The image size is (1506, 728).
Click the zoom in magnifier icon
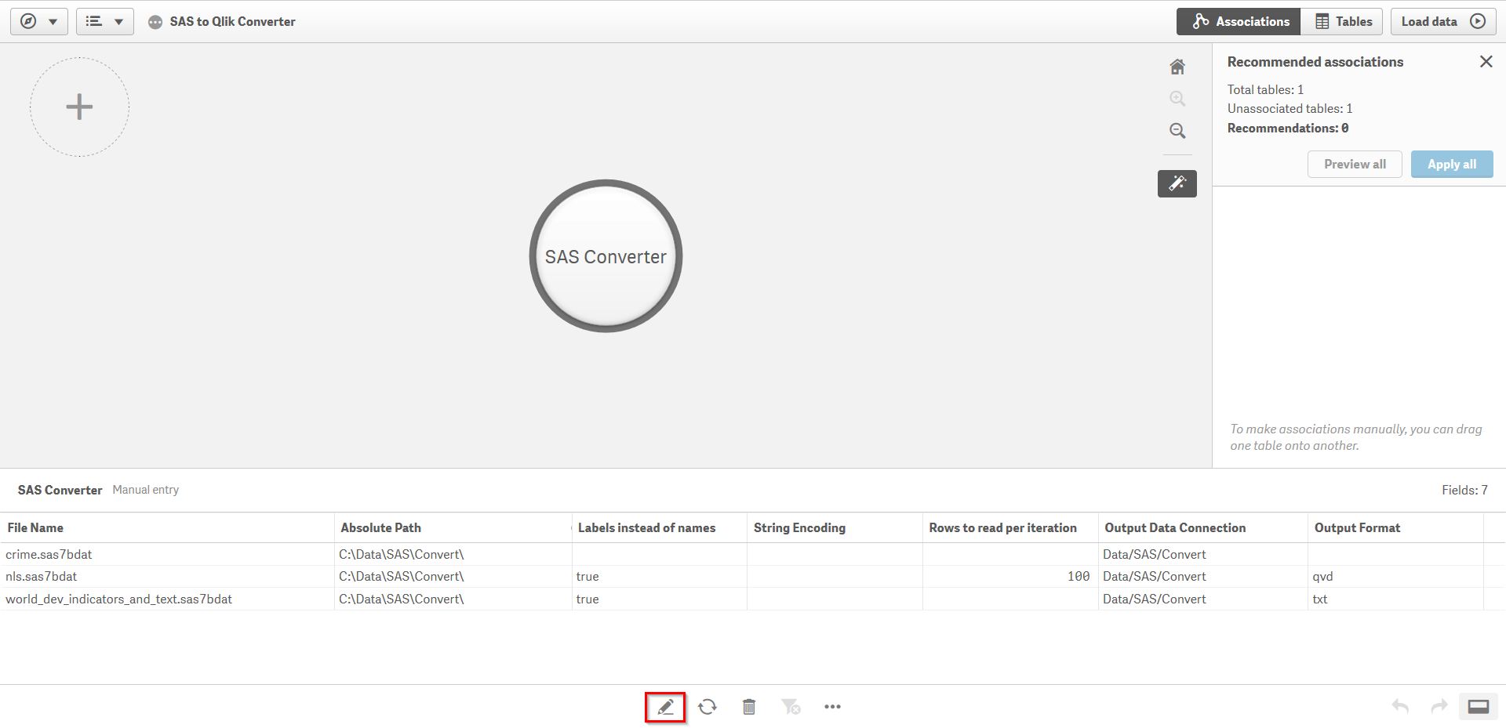tap(1177, 99)
